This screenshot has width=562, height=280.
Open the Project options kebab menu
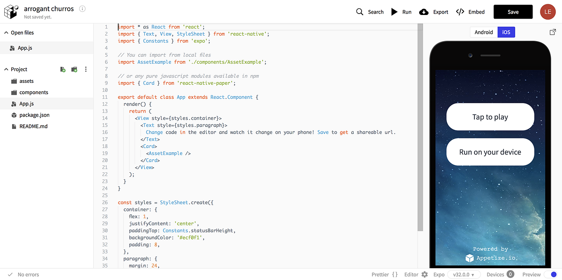(86, 69)
